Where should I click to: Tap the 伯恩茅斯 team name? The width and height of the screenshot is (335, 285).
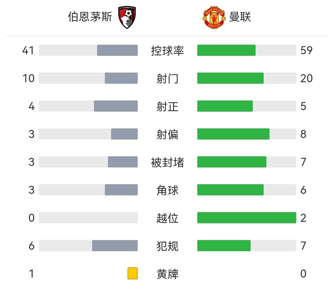pos(90,17)
